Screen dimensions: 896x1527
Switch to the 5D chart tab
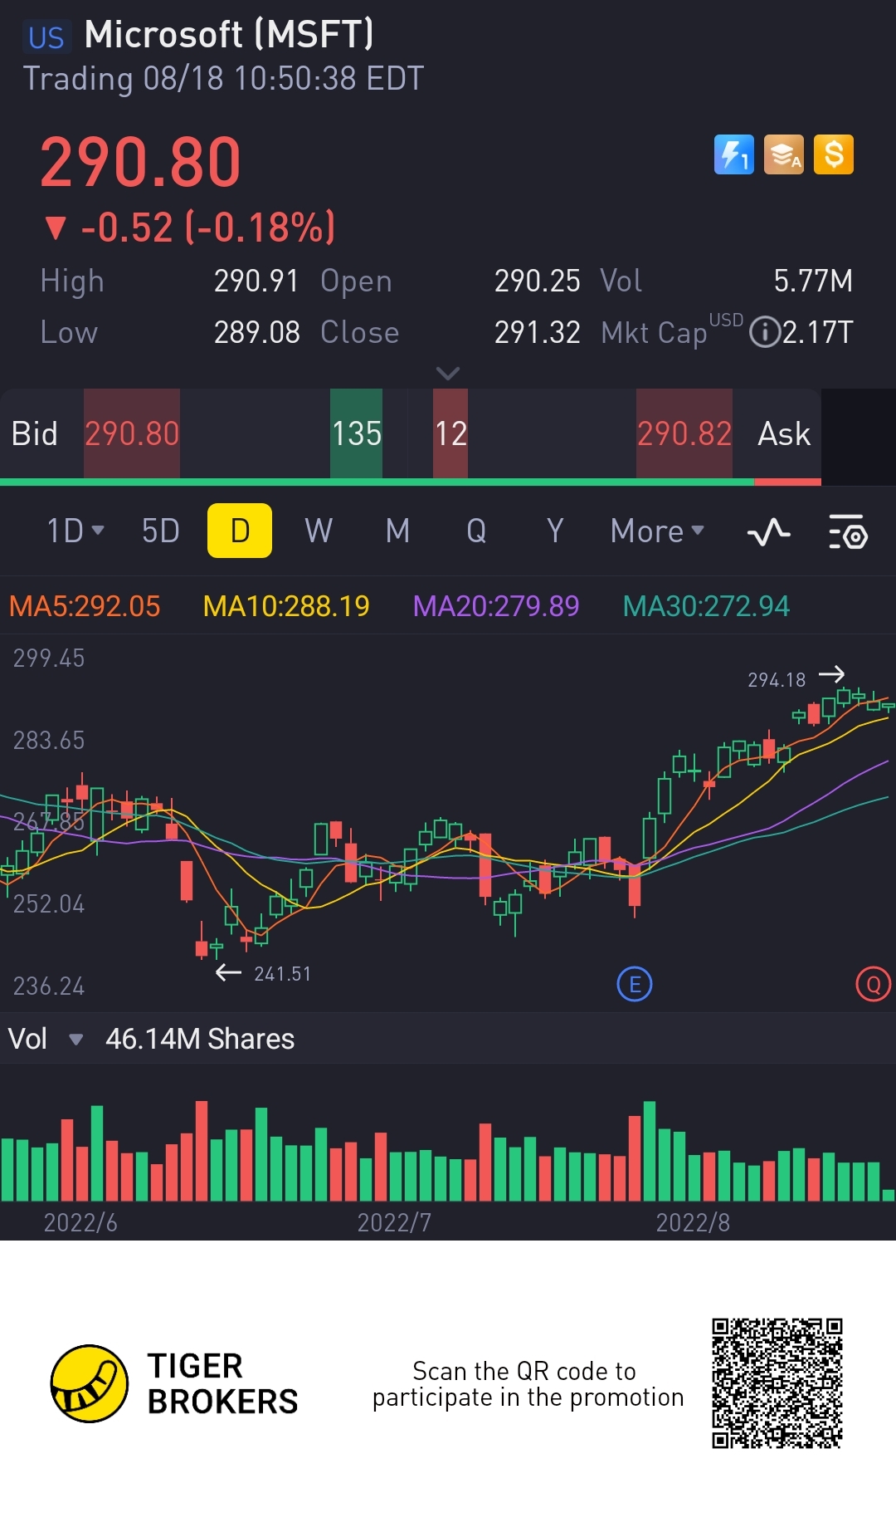(161, 531)
